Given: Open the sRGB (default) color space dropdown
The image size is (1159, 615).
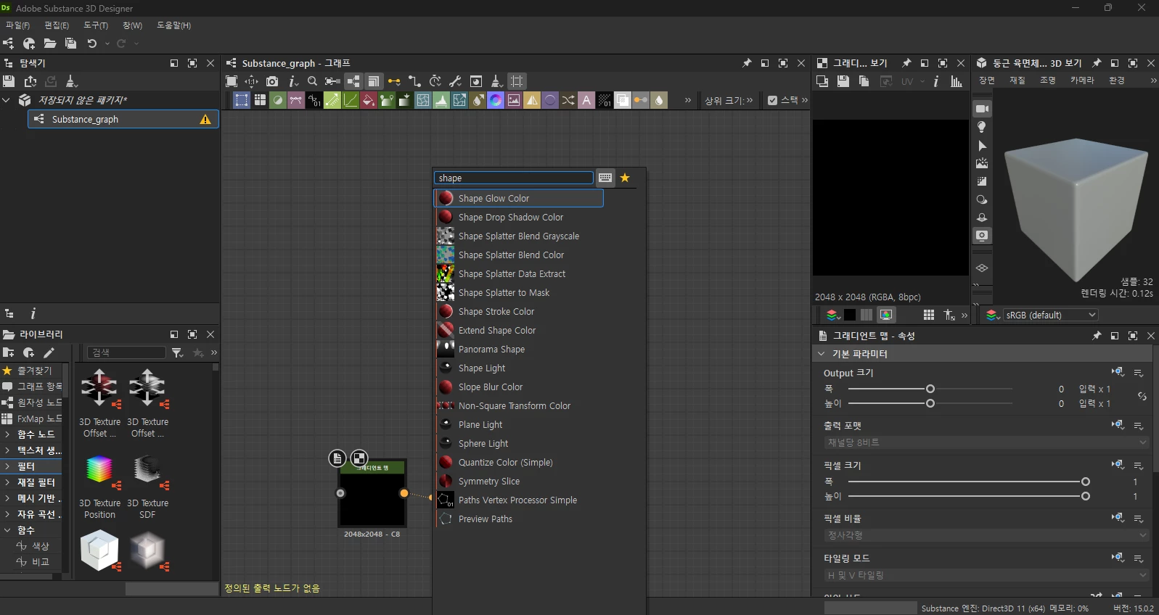Looking at the screenshot, I should [1050, 315].
